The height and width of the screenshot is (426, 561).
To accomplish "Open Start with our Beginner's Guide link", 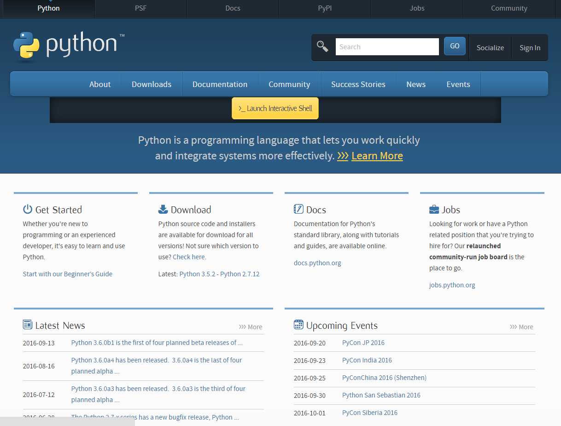I will click(x=68, y=274).
